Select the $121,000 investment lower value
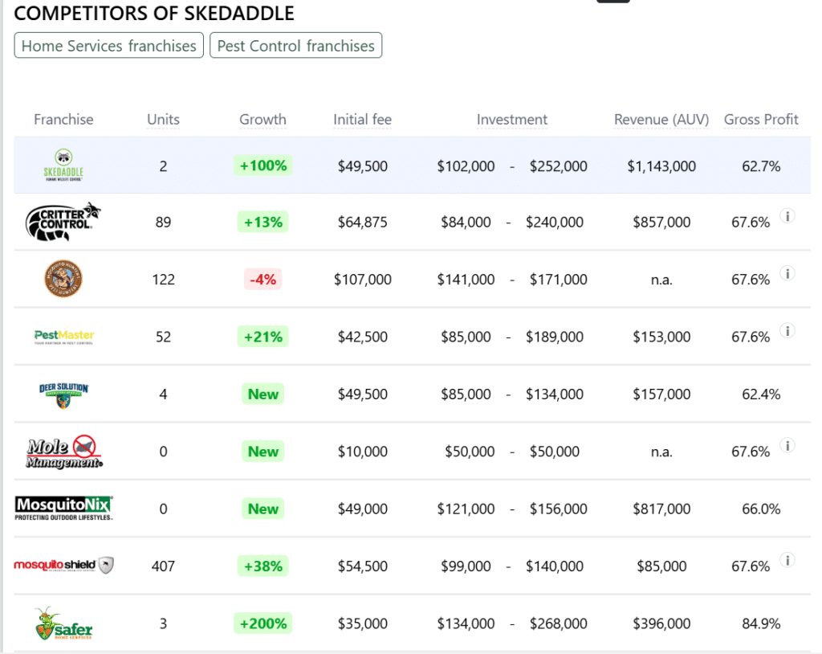 466,509
